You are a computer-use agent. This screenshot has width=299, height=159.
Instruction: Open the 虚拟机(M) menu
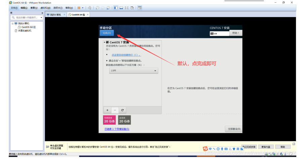tap(45, 8)
